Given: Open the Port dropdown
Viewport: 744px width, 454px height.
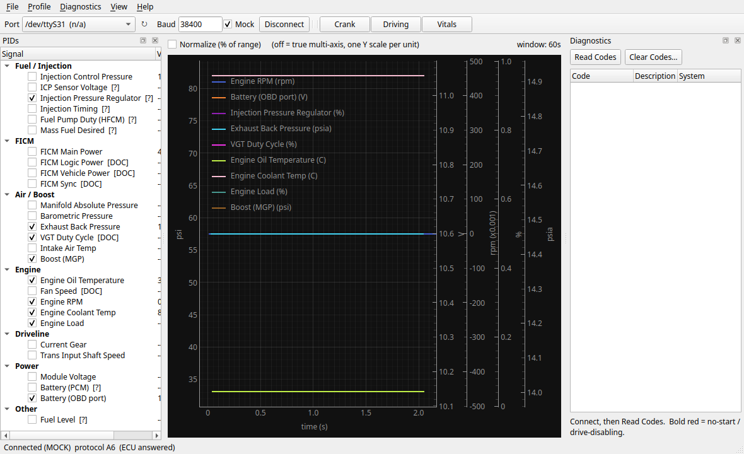Looking at the screenshot, I should click(x=79, y=24).
